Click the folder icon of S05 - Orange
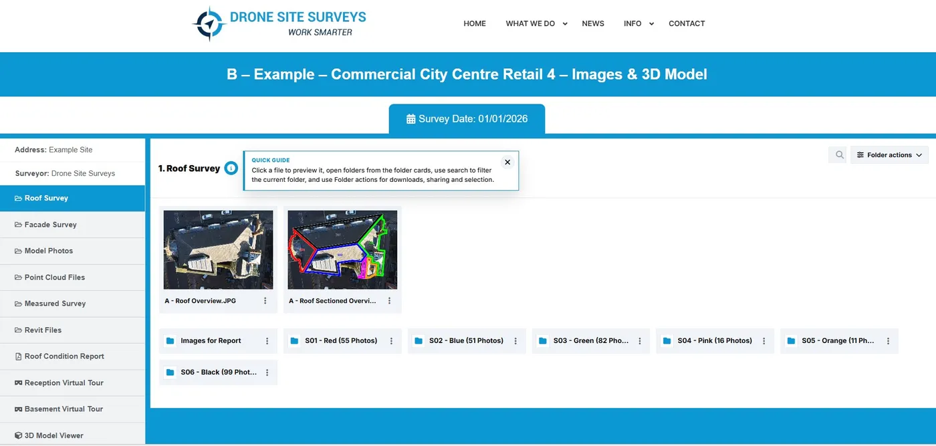 (792, 341)
